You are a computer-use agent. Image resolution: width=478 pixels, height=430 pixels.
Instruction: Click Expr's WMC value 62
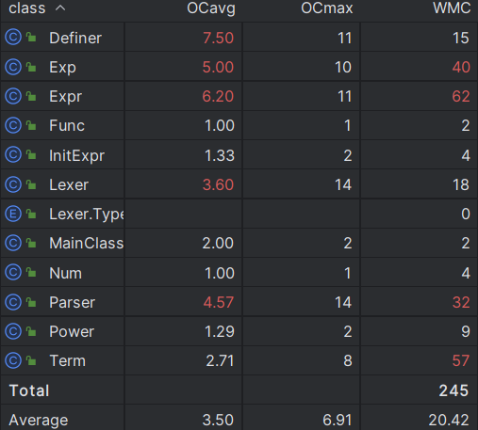pyautogui.click(x=461, y=96)
